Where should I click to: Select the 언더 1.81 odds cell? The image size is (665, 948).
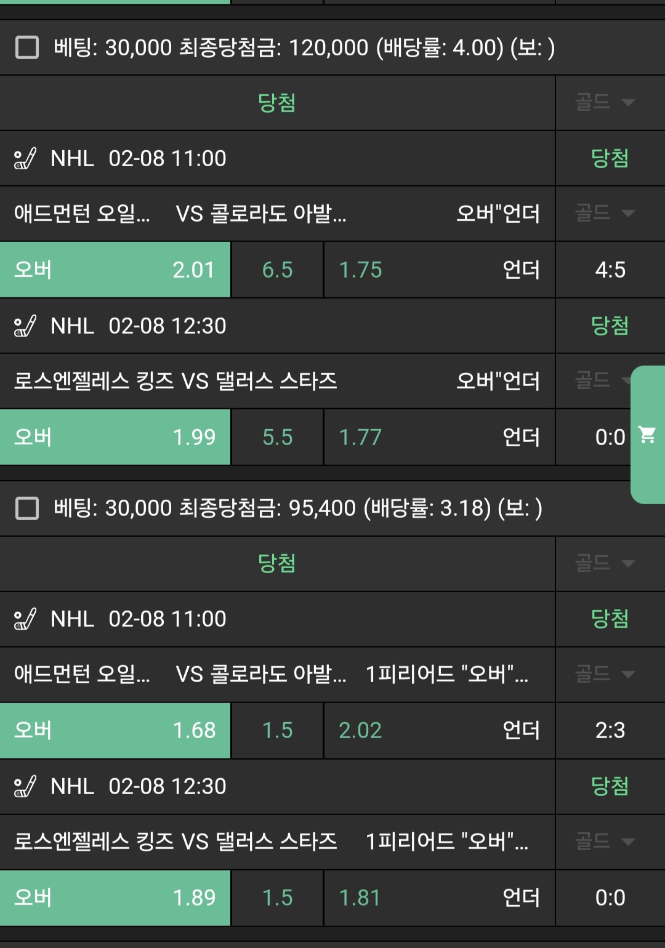[439, 898]
